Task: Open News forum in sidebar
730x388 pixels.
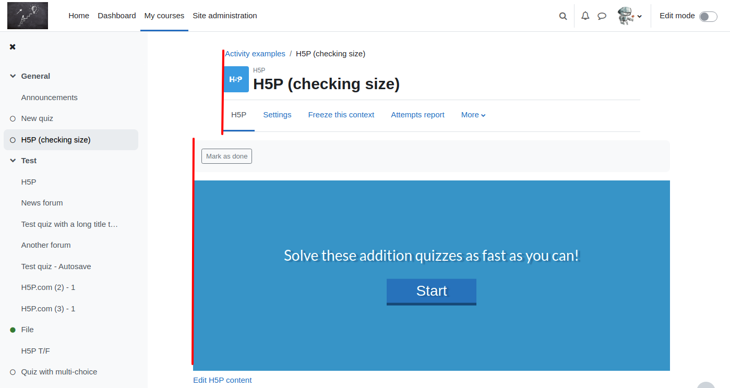Action: pyautogui.click(x=42, y=203)
